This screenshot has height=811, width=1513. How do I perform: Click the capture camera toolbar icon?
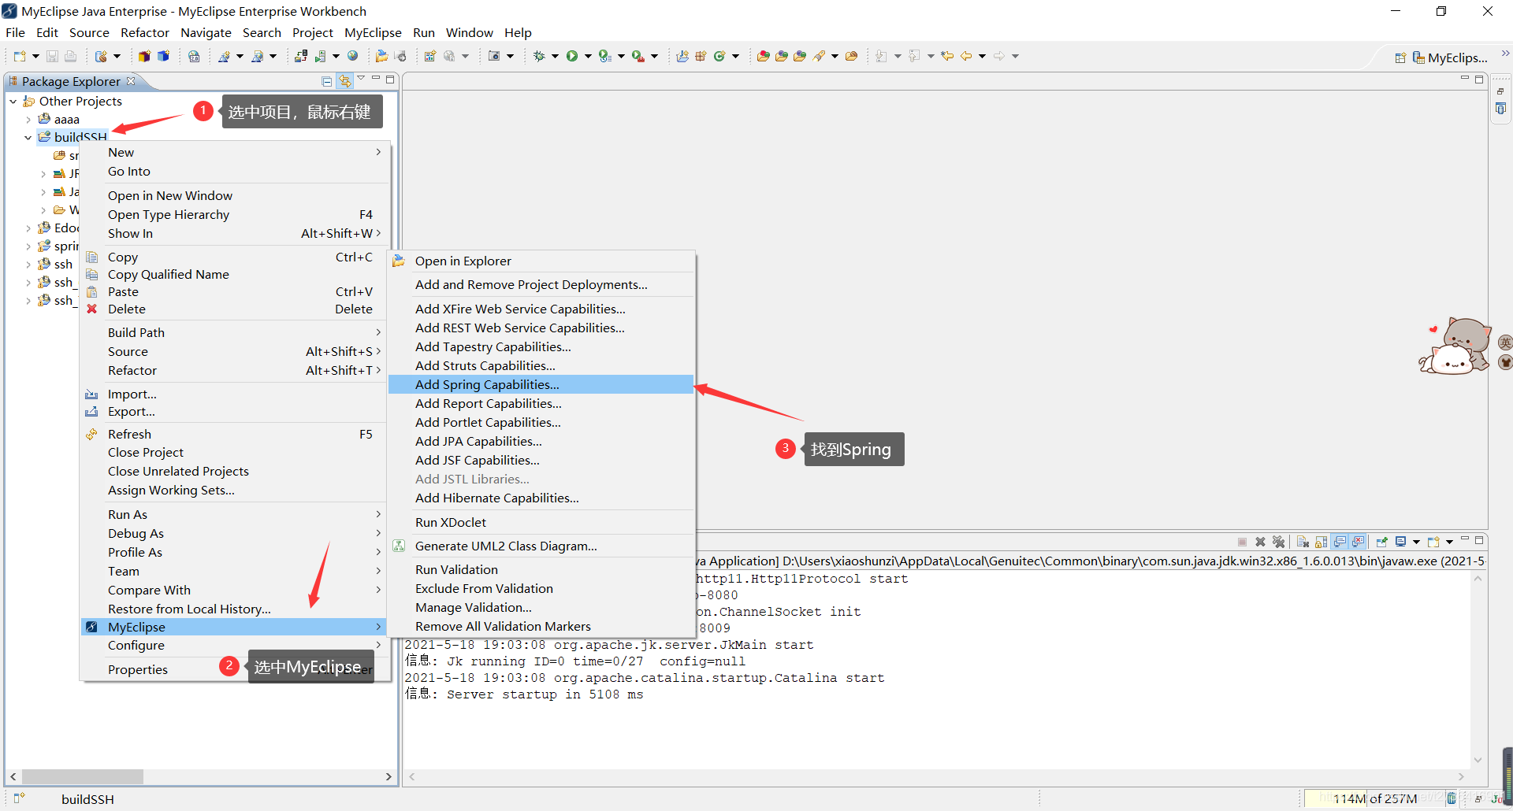coord(494,56)
